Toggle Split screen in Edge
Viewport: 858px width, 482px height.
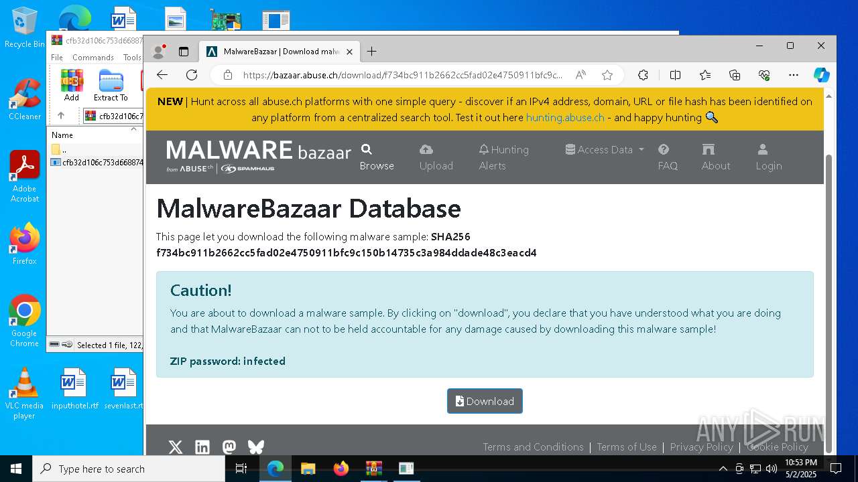coord(675,75)
